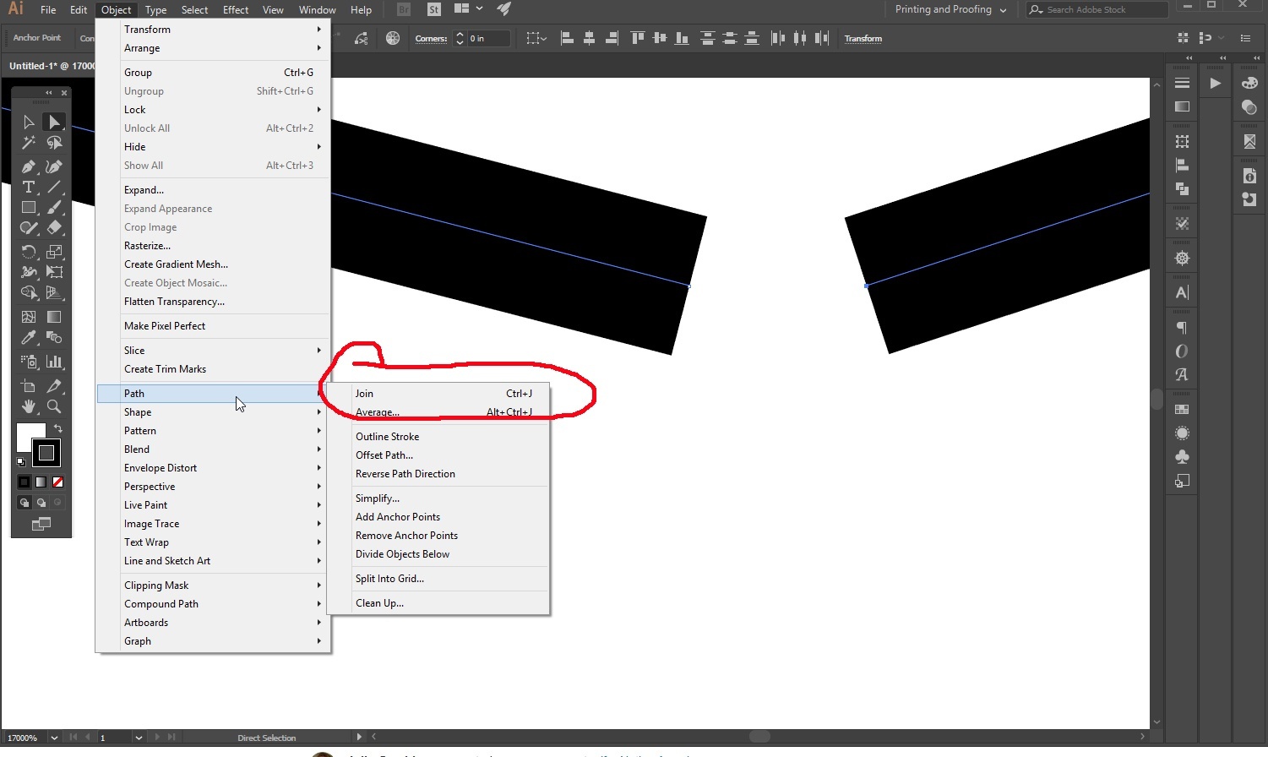1268x757 pixels.
Task: Activate the Type tool
Action: tap(28, 187)
